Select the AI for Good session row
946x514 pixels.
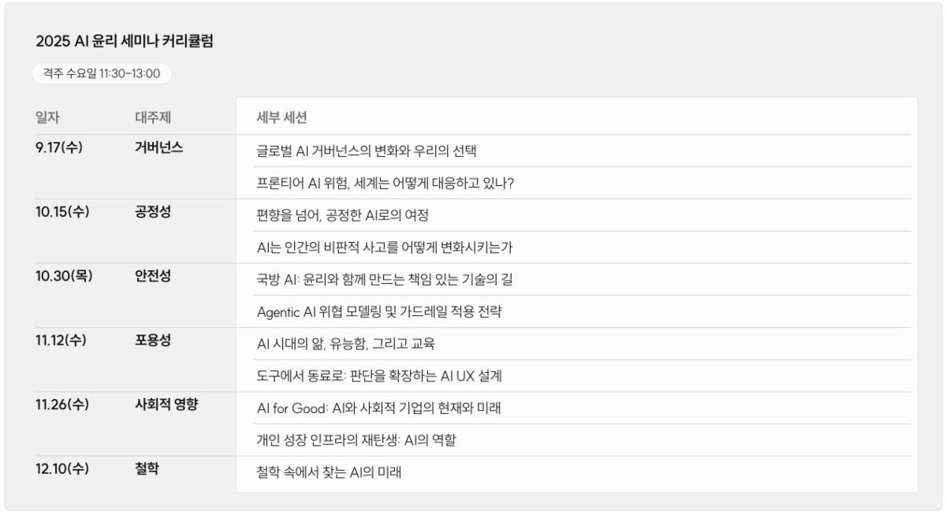coord(577,408)
